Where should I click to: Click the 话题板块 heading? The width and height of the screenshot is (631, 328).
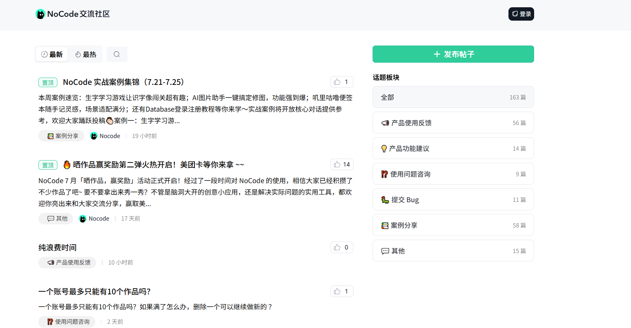pyautogui.click(x=386, y=78)
